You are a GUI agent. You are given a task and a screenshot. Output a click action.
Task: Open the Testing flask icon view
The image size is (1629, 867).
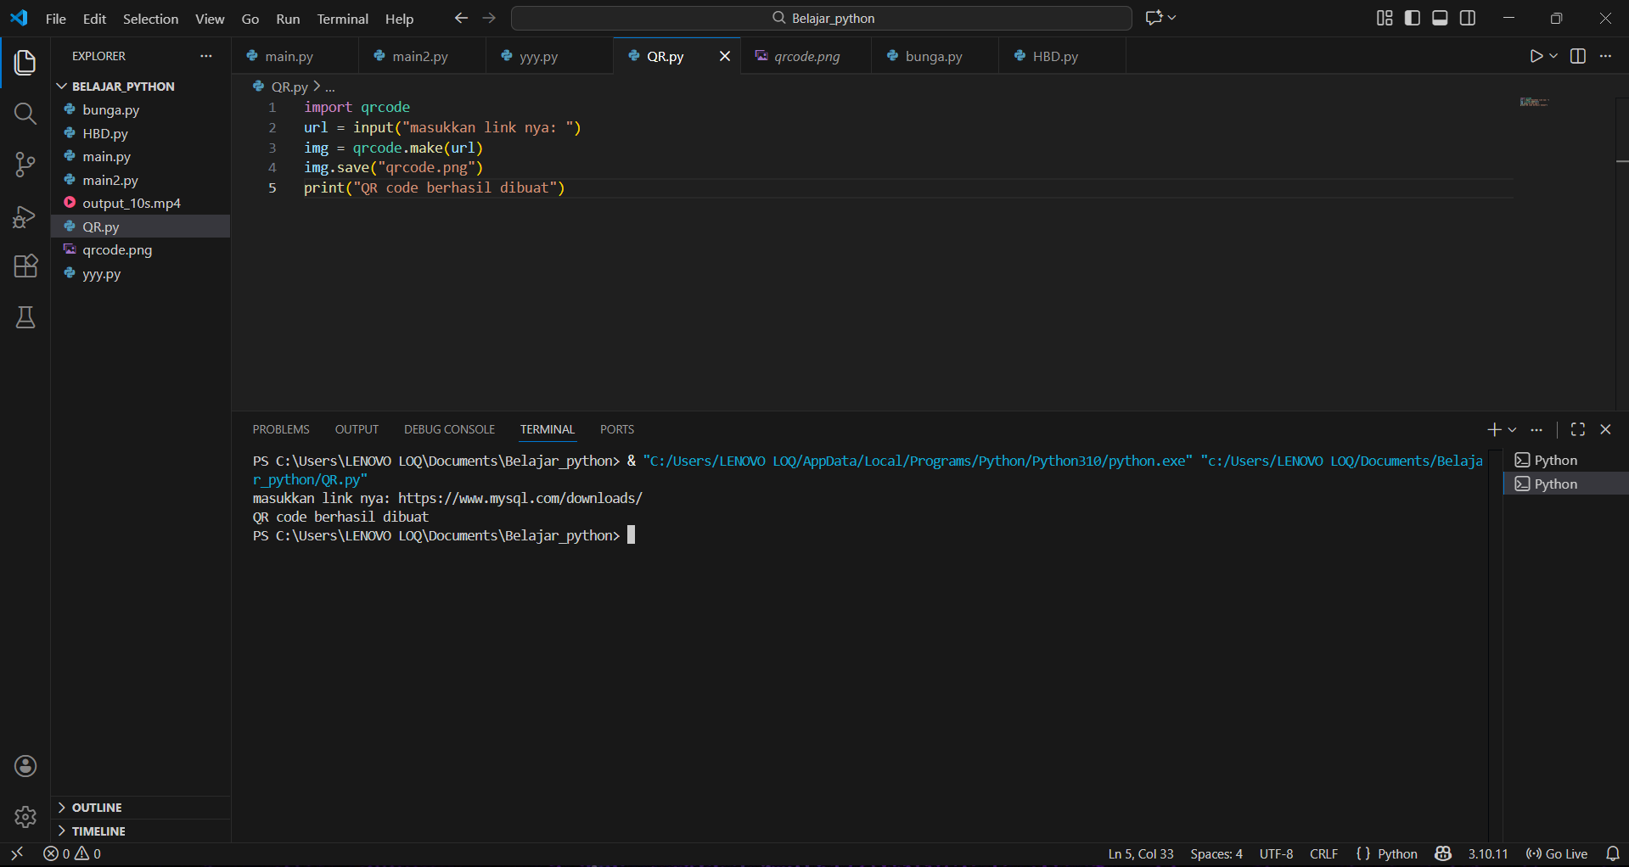click(25, 318)
